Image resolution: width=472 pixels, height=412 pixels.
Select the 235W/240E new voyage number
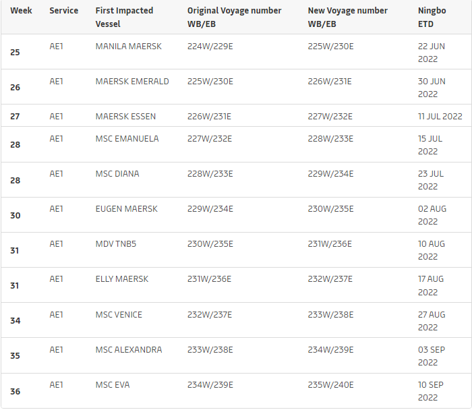[x=330, y=385]
